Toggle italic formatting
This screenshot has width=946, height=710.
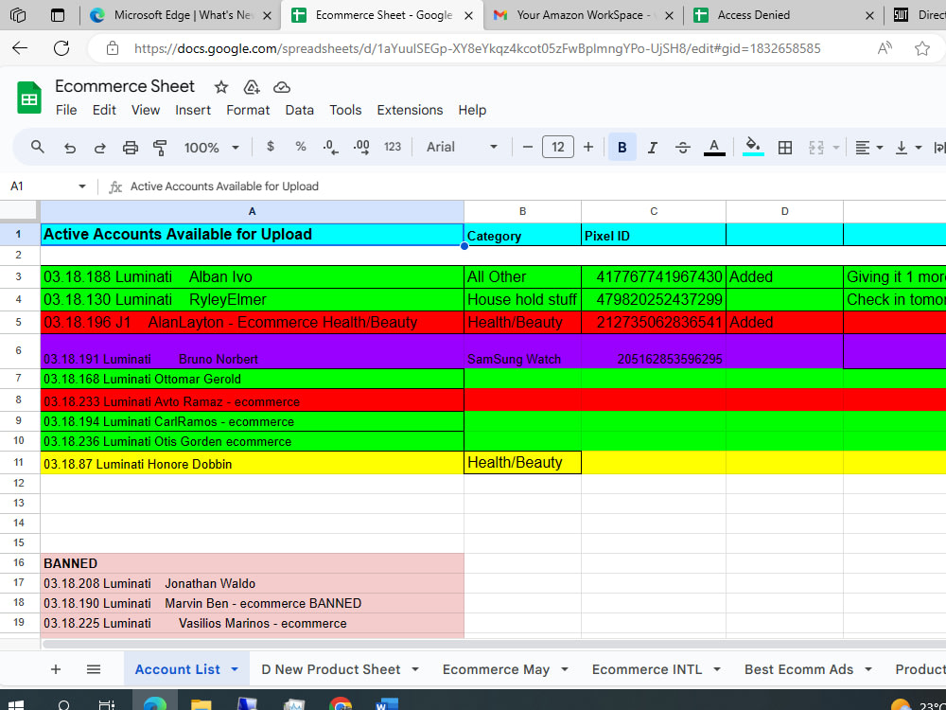point(652,148)
